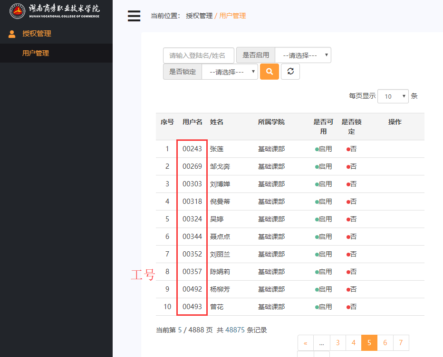Click the refresh icon button

pos(290,72)
